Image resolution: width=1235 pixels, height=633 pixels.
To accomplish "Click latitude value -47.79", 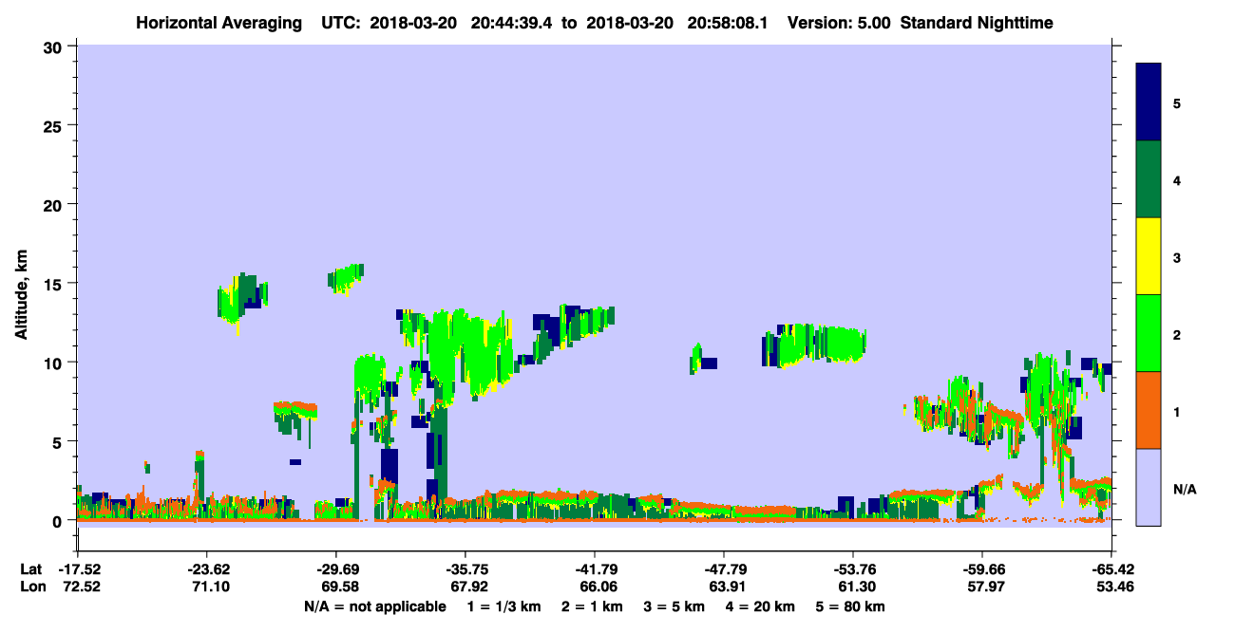I will 724,569.
